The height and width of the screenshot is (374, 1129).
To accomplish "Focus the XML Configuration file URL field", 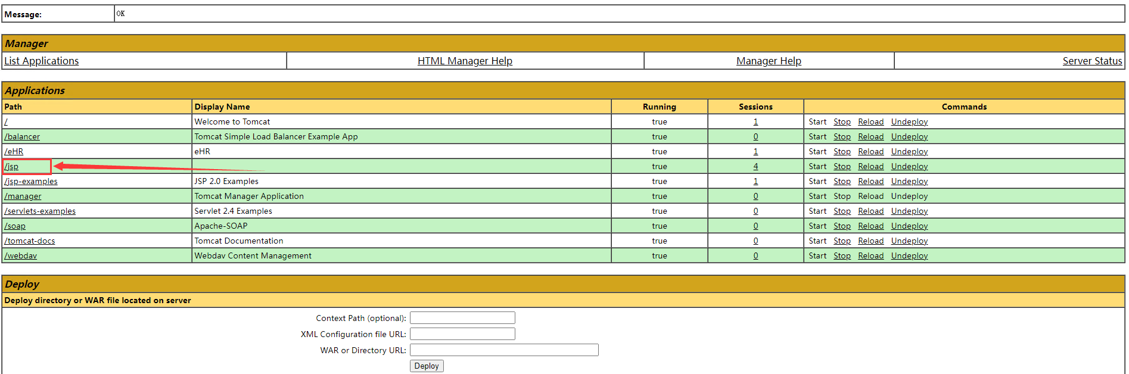I will 462,334.
